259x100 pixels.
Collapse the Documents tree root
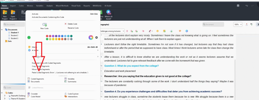[2, 30]
